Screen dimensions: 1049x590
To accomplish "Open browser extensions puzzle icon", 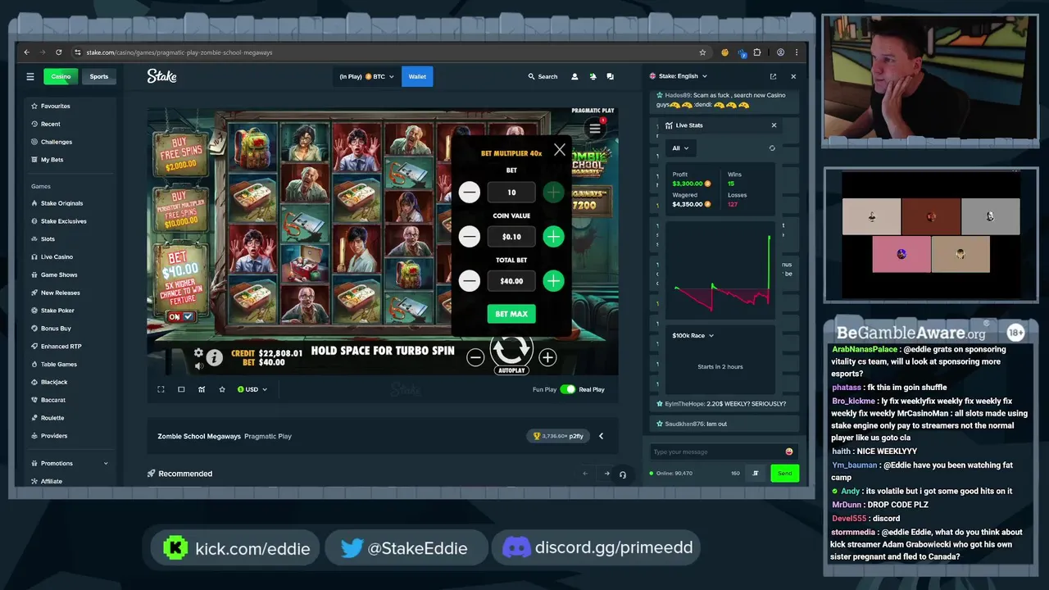I will [757, 52].
